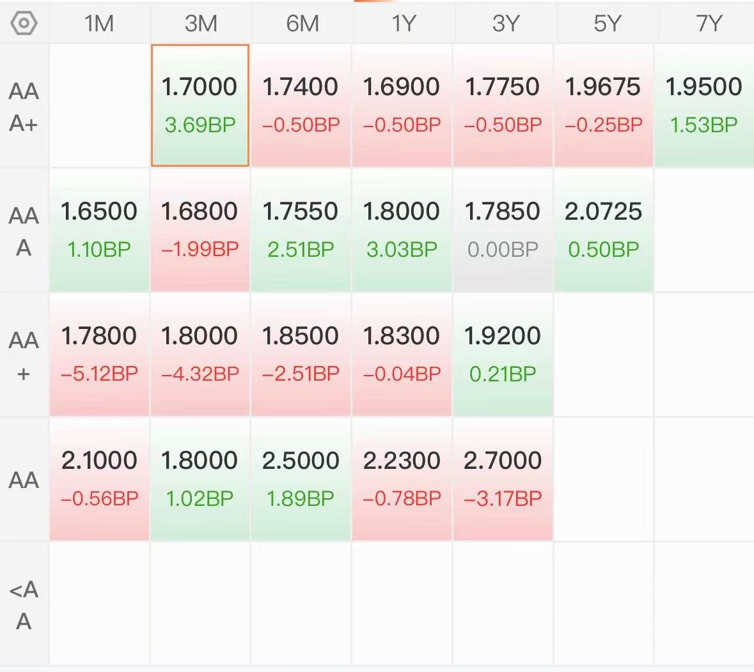
Task: Open the AA+ 1M cell with -5.12BP
Action: click(x=99, y=355)
